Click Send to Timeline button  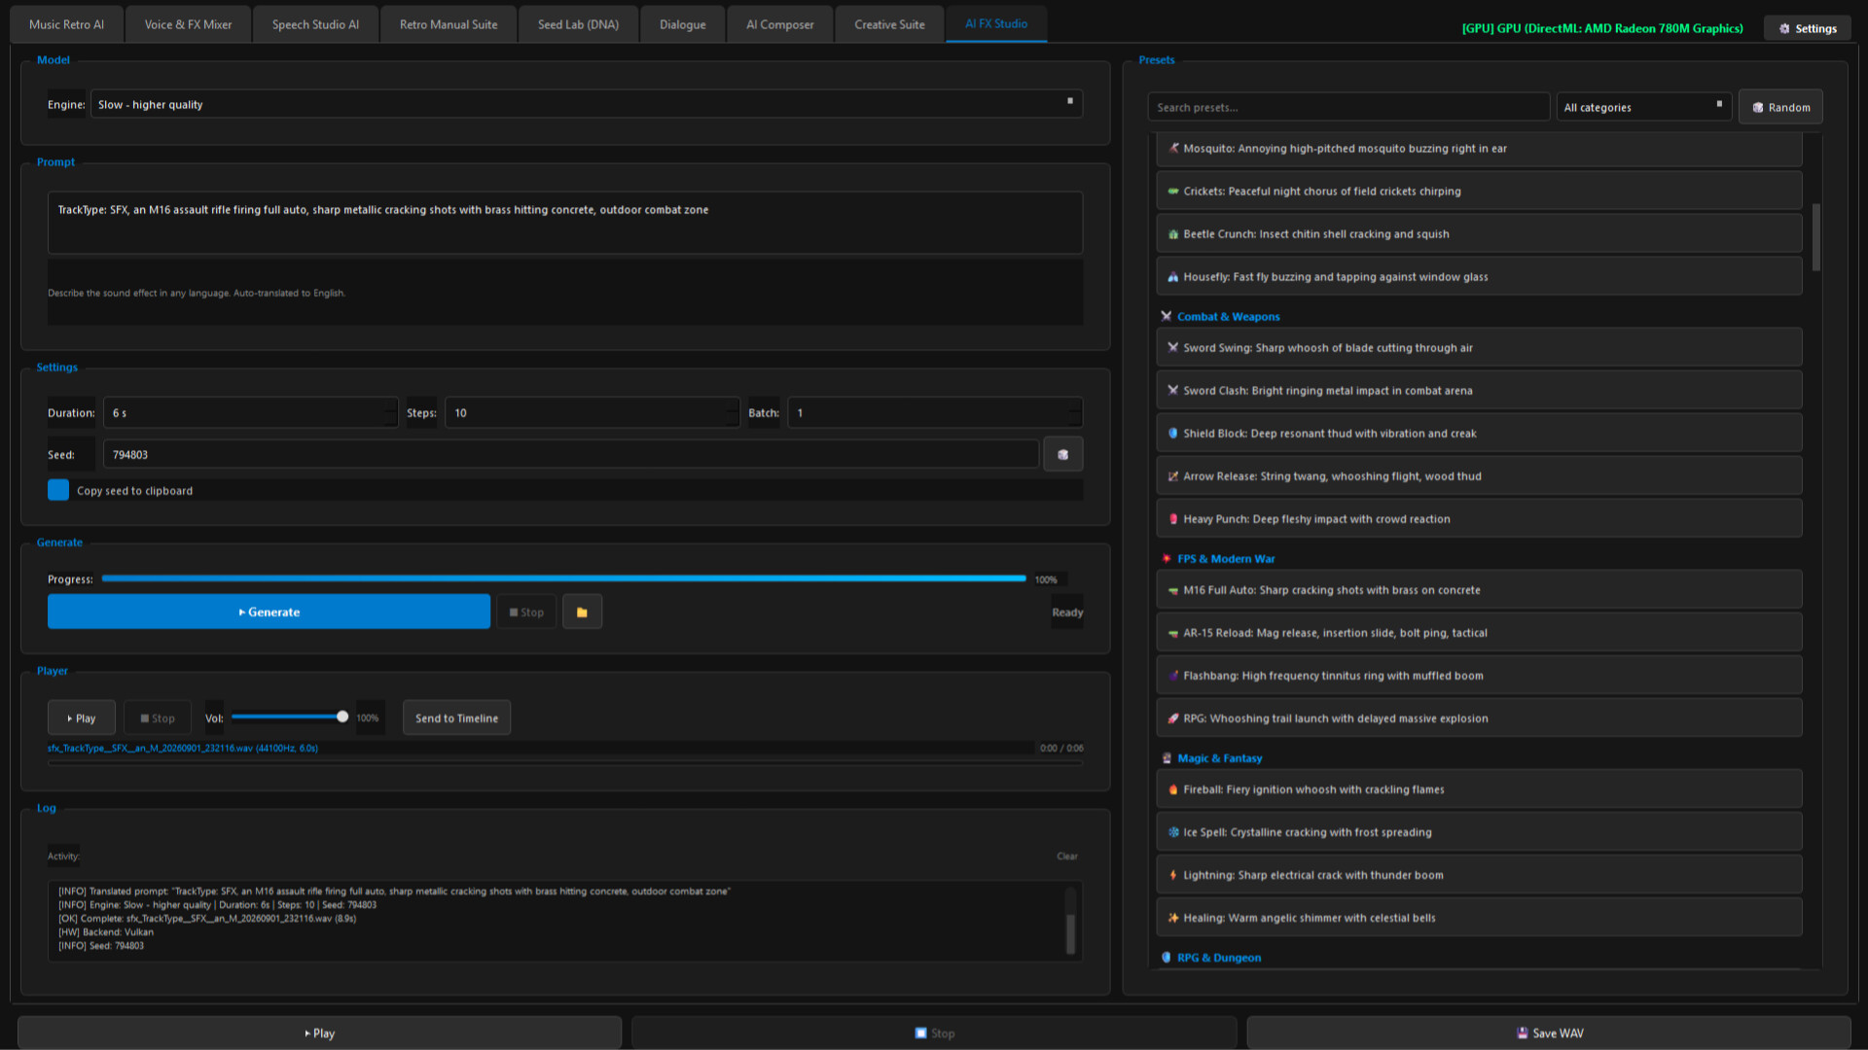[456, 717]
